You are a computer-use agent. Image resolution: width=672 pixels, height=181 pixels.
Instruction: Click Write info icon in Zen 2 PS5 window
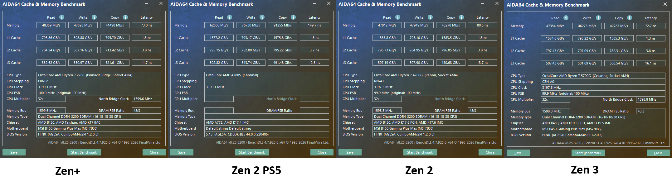(262, 17)
